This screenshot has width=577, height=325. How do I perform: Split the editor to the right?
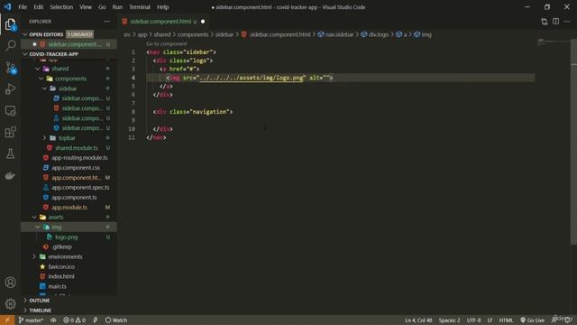tap(555, 22)
